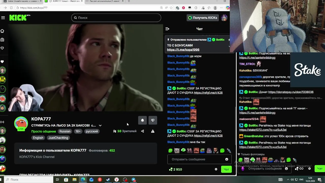Reload the page in the browser
Image resolution: width=325 pixels, height=183 pixels.
(11, 8)
